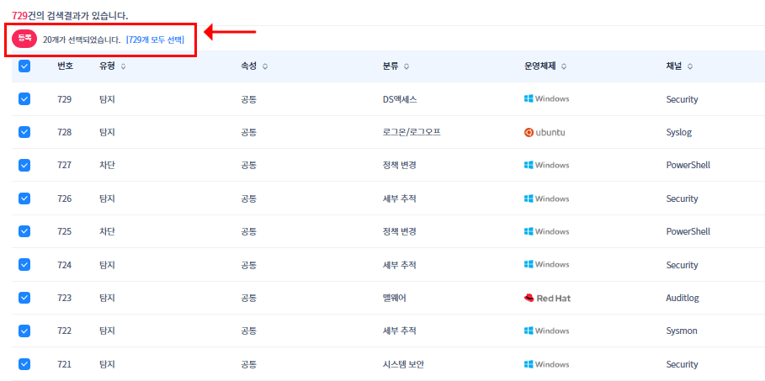765x381 pixels.
Task: Sort by the 유형 column arrow
Action: pyautogui.click(x=124, y=66)
